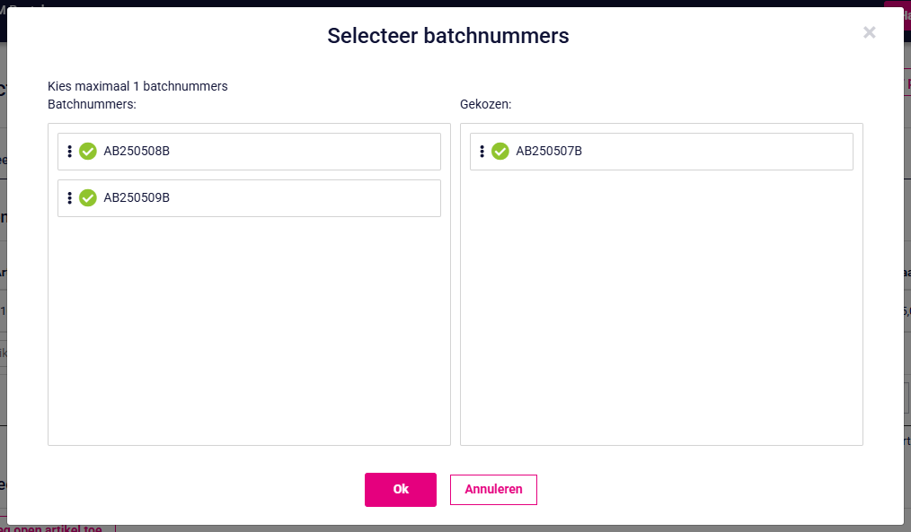Click the Batchnummers: column label
Screen dimensions: 911x532
[92, 104]
